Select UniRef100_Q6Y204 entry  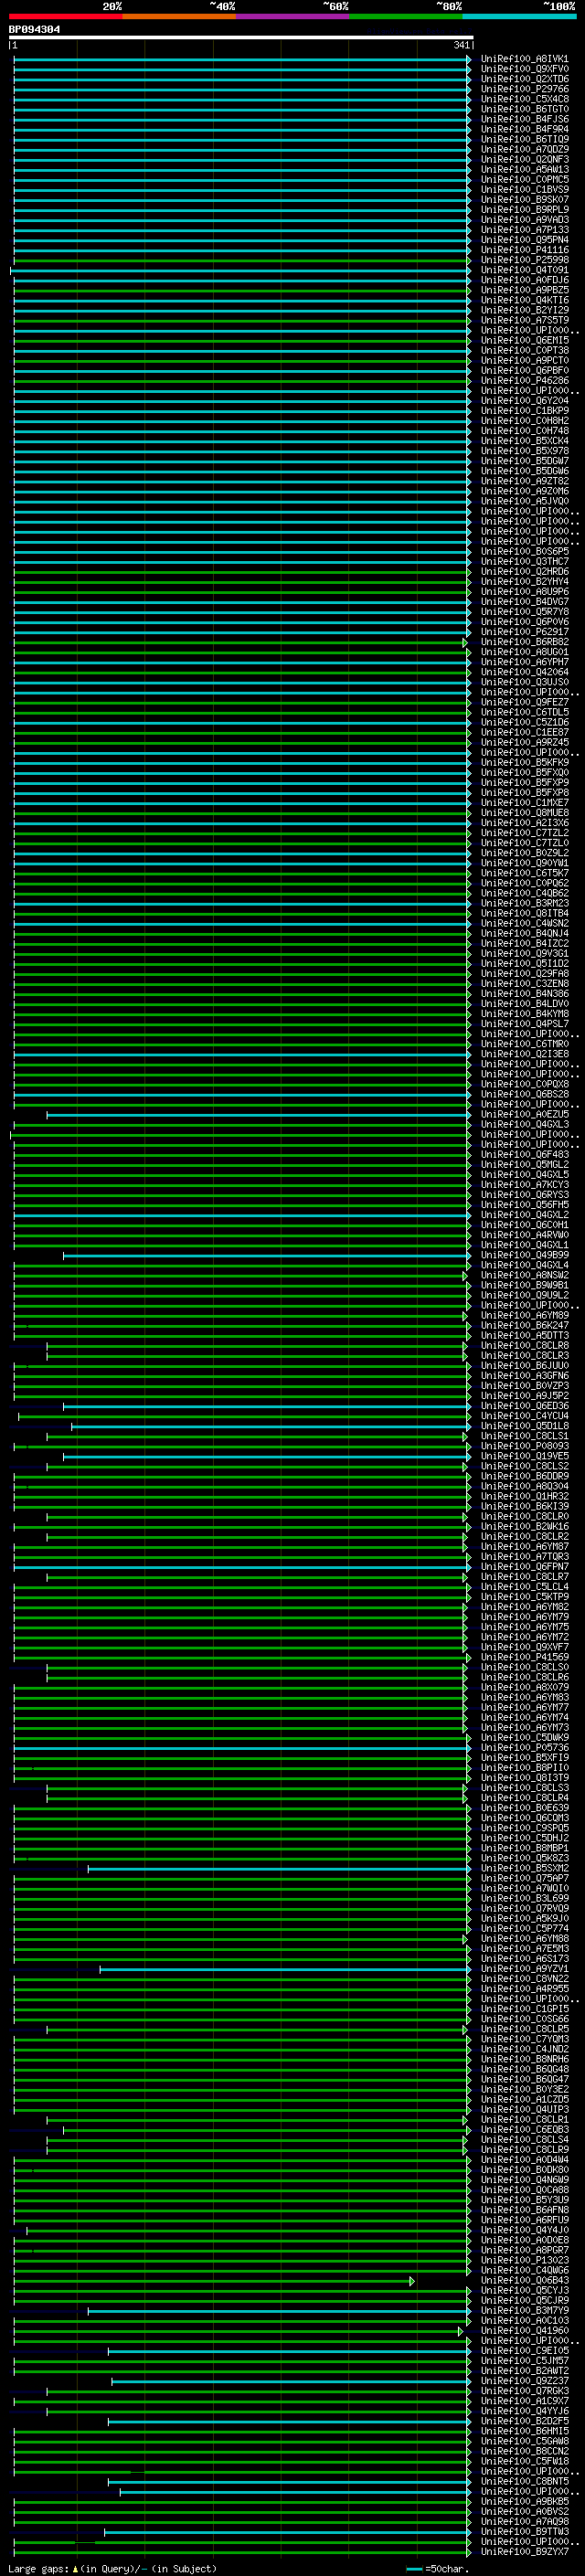click(525, 401)
